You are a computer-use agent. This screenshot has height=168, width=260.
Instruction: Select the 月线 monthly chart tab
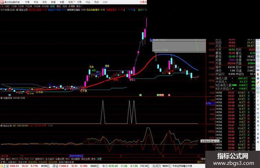click(x=64, y=6)
